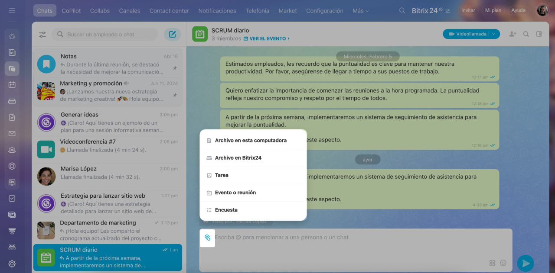Click the user profile avatar
Screen dimensions: 555x273
(x=542, y=10)
